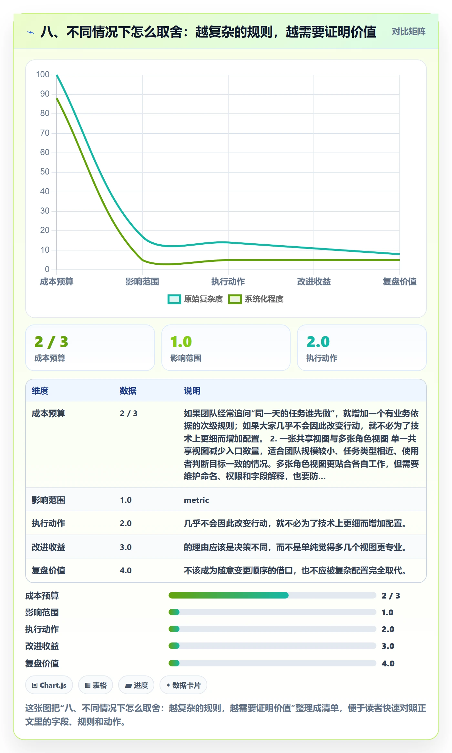Click the 3.0 value in table
The image size is (452, 753).
pos(126,547)
